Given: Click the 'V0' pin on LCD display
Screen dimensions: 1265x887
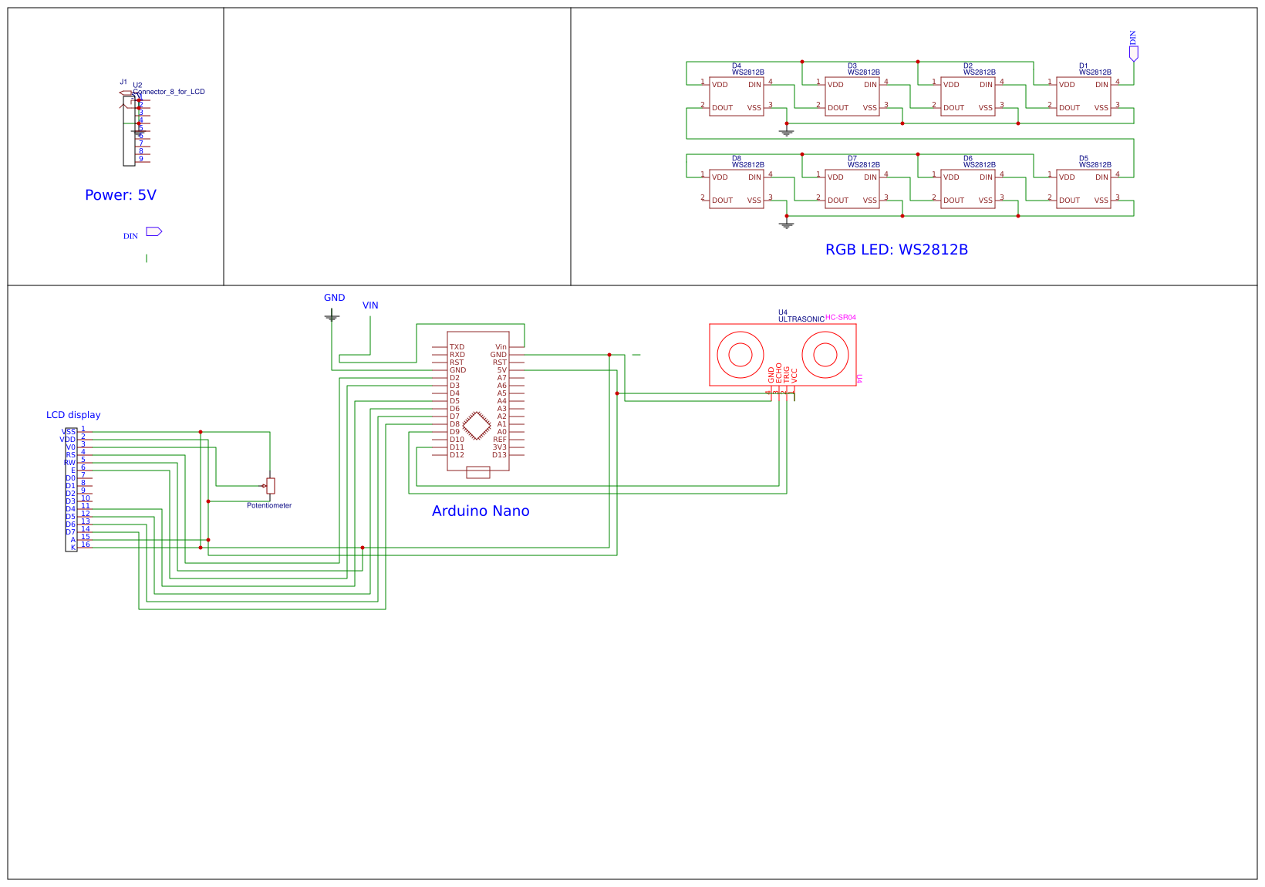Looking at the screenshot, I should point(71,447).
